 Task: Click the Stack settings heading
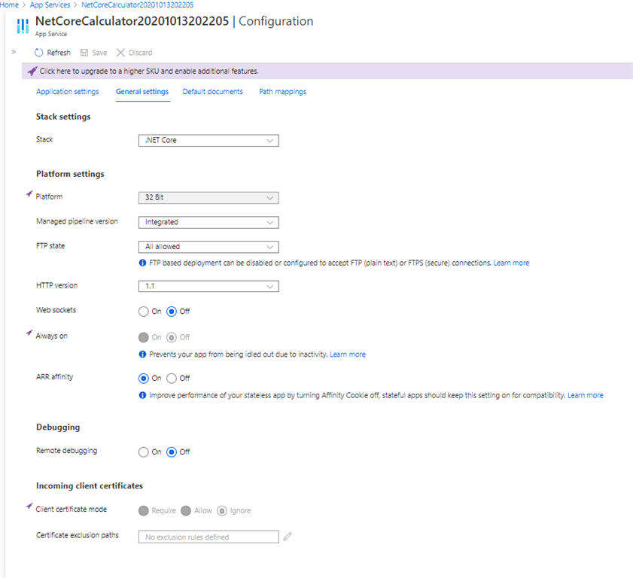63,117
